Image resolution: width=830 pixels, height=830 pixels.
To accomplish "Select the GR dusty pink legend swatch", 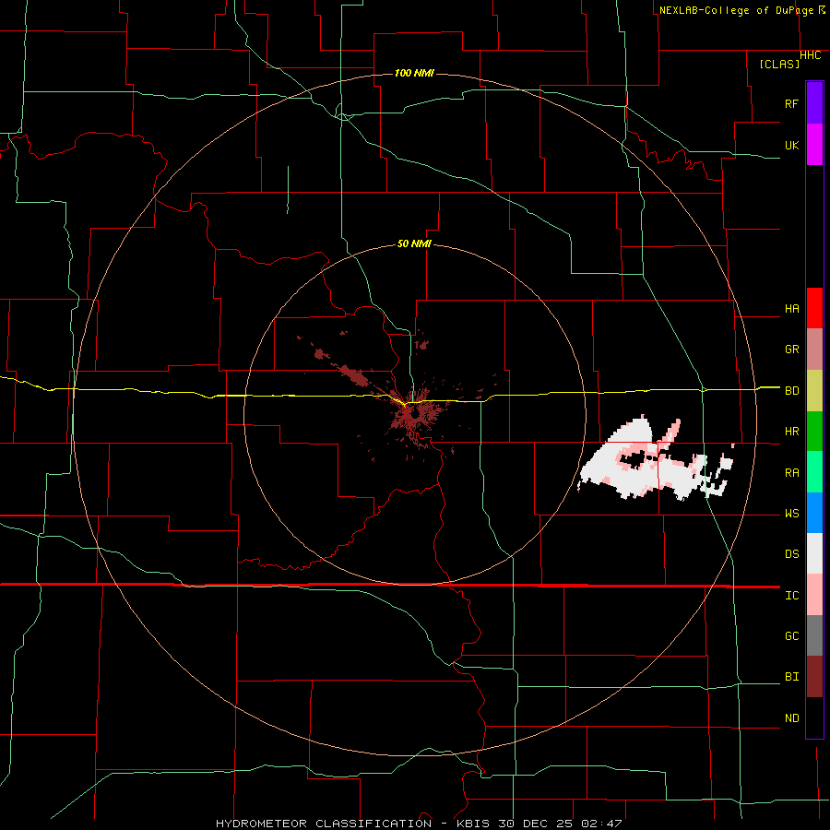I will pyautogui.click(x=814, y=350).
